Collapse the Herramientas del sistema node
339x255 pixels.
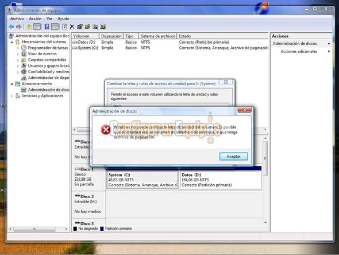pyautogui.click(x=11, y=42)
